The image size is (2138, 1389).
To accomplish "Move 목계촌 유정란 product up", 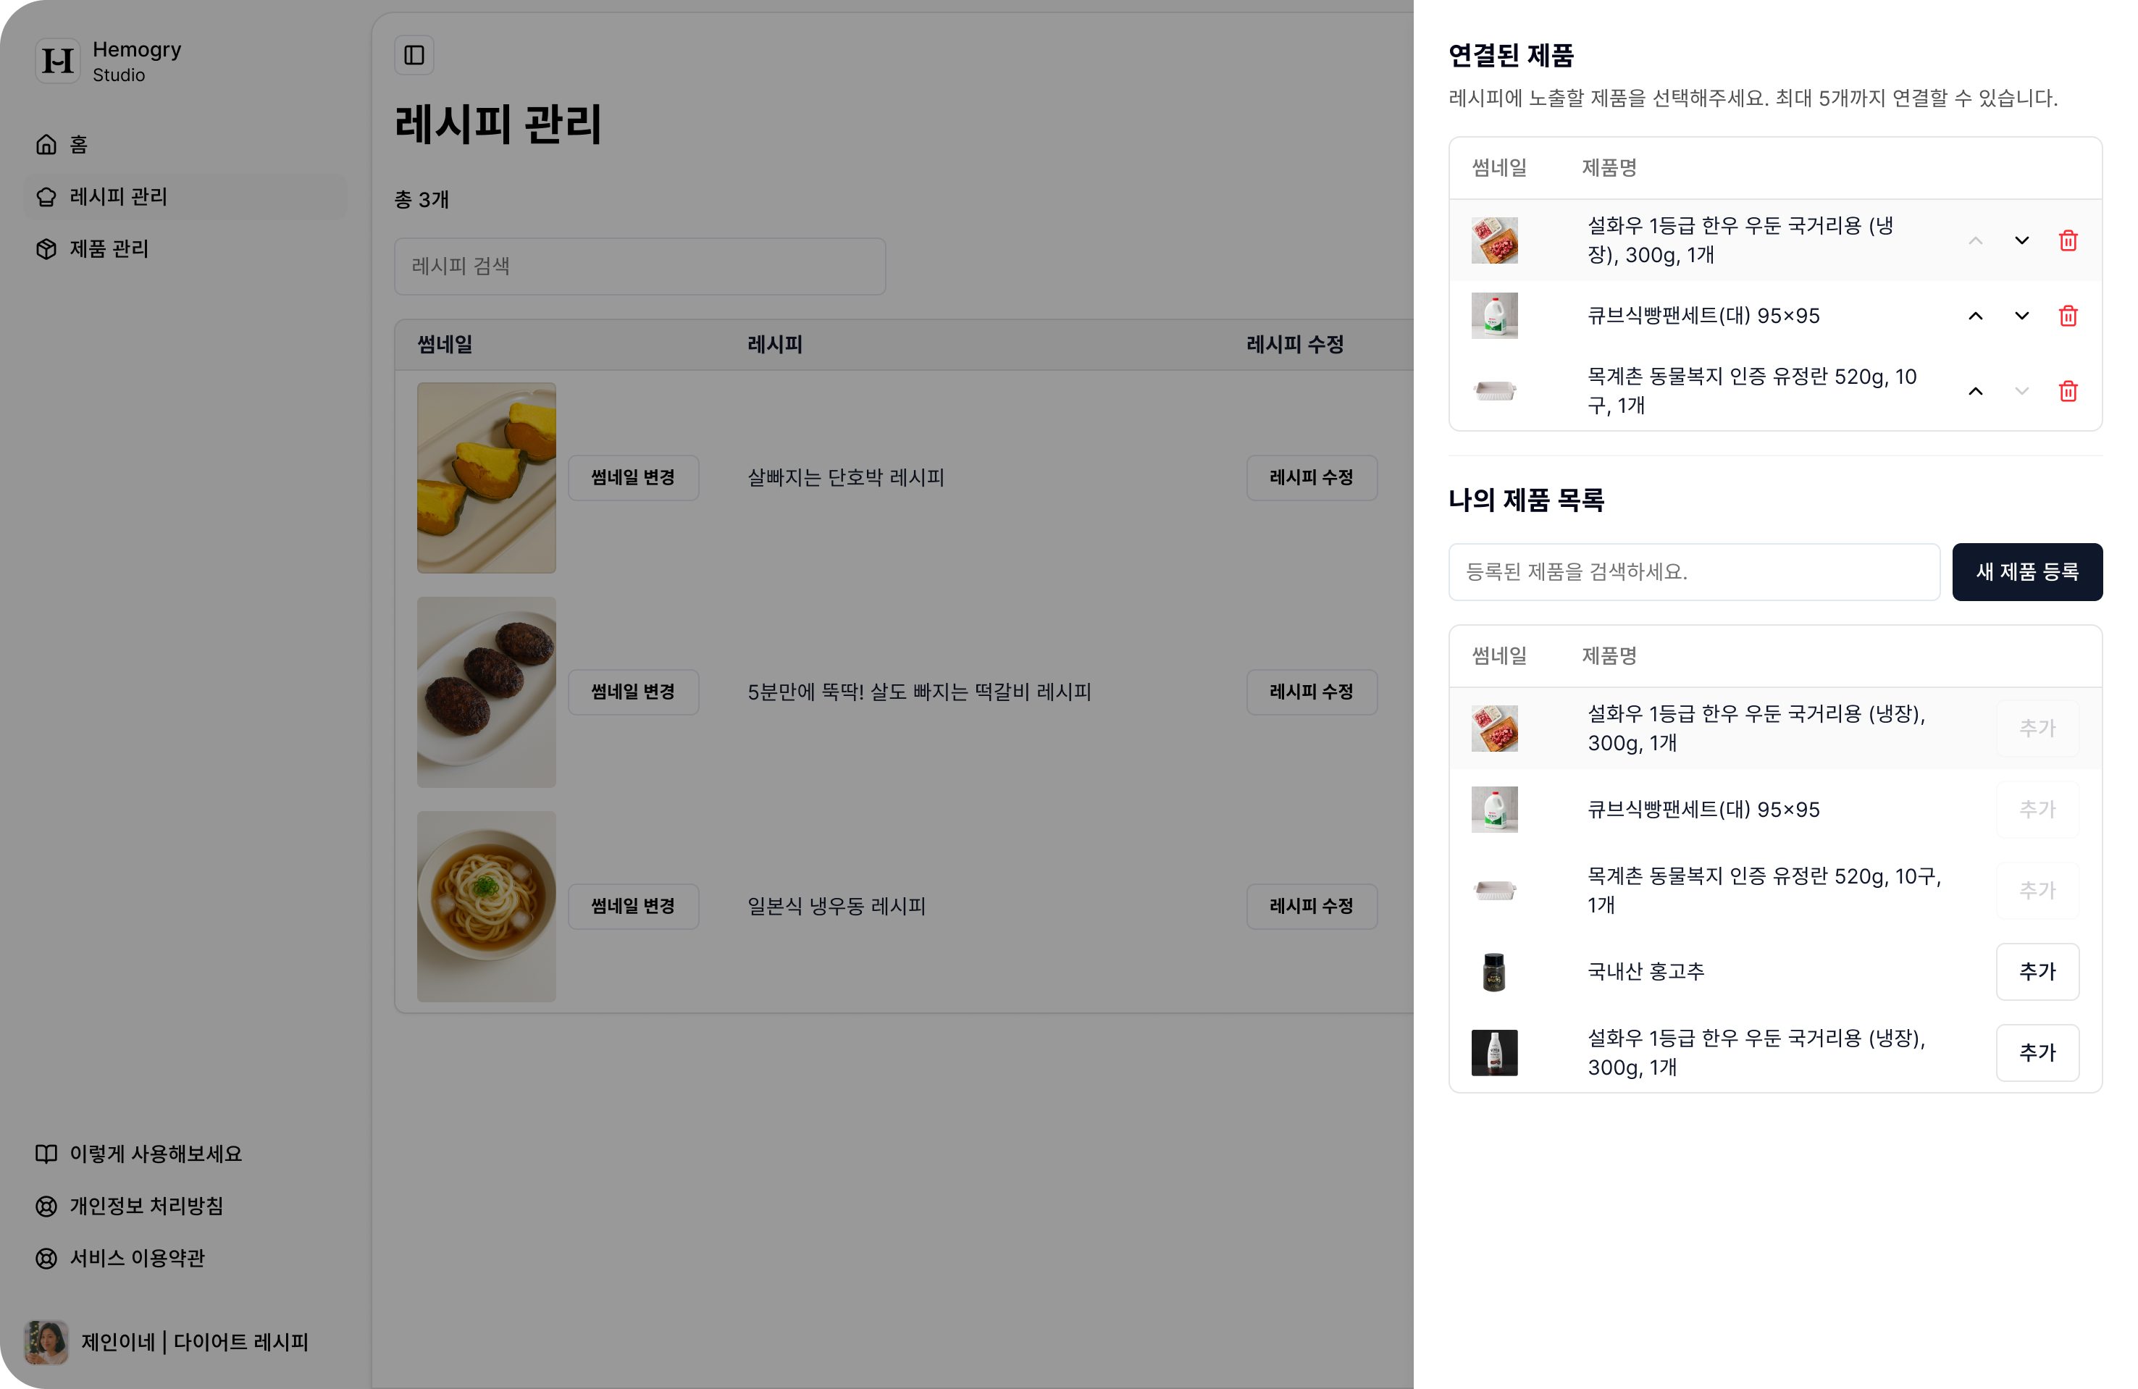I will tap(1975, 391).
